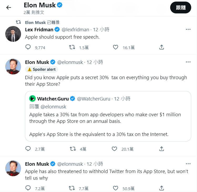This screenshot has height=192, width=197.
Task: Click the Spoiler alert label
Action: (42, 69)
